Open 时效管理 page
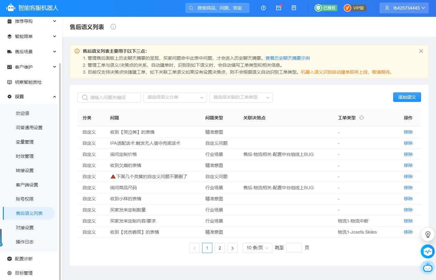This screenshot has width=436, height=280. pos(25,156)
